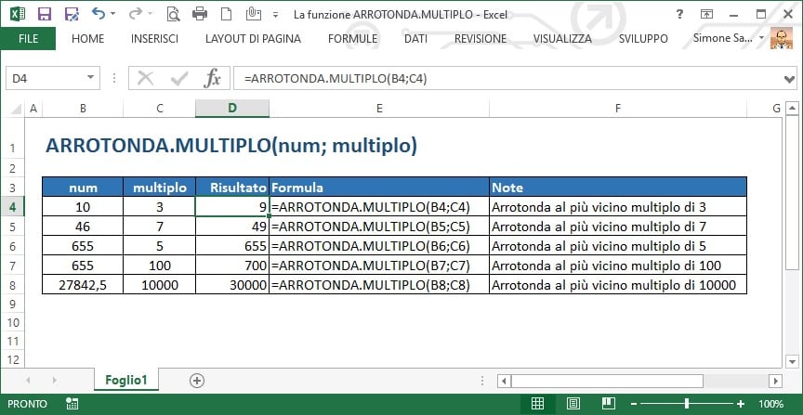
Task: Click the cell with value 27842,5
Action: point(83,285)
